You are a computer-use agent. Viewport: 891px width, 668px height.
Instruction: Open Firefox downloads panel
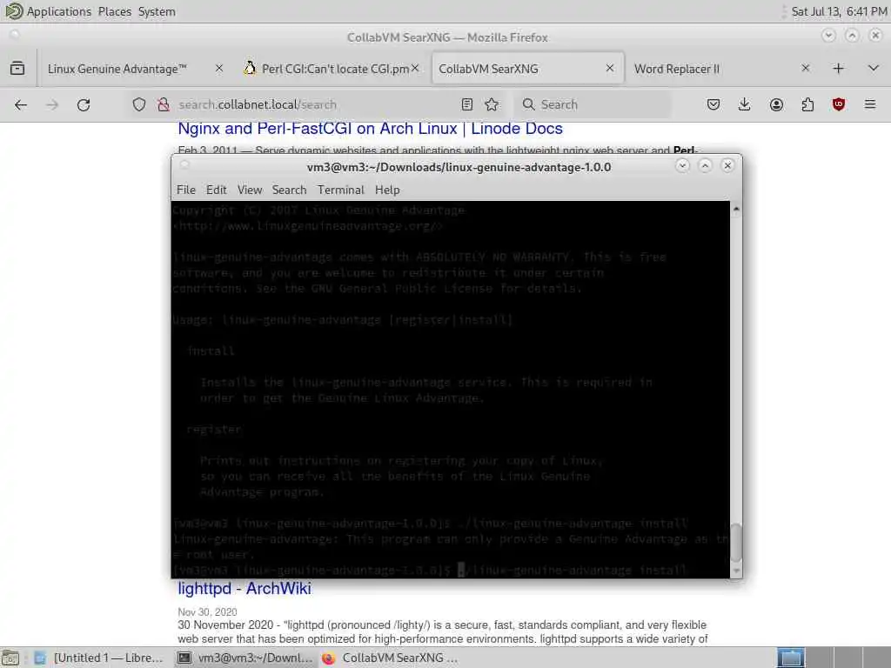(745, 104)
